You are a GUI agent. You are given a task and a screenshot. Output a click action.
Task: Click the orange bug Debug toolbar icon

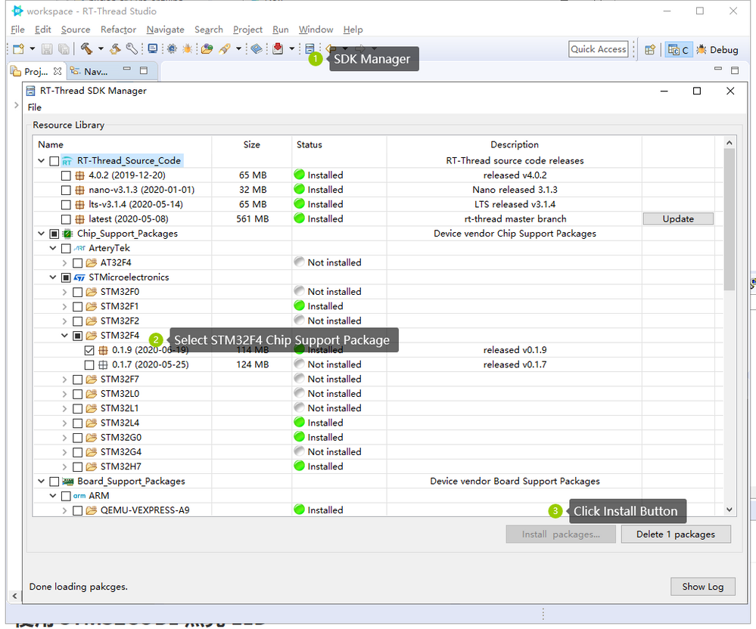tap(188, 48)
